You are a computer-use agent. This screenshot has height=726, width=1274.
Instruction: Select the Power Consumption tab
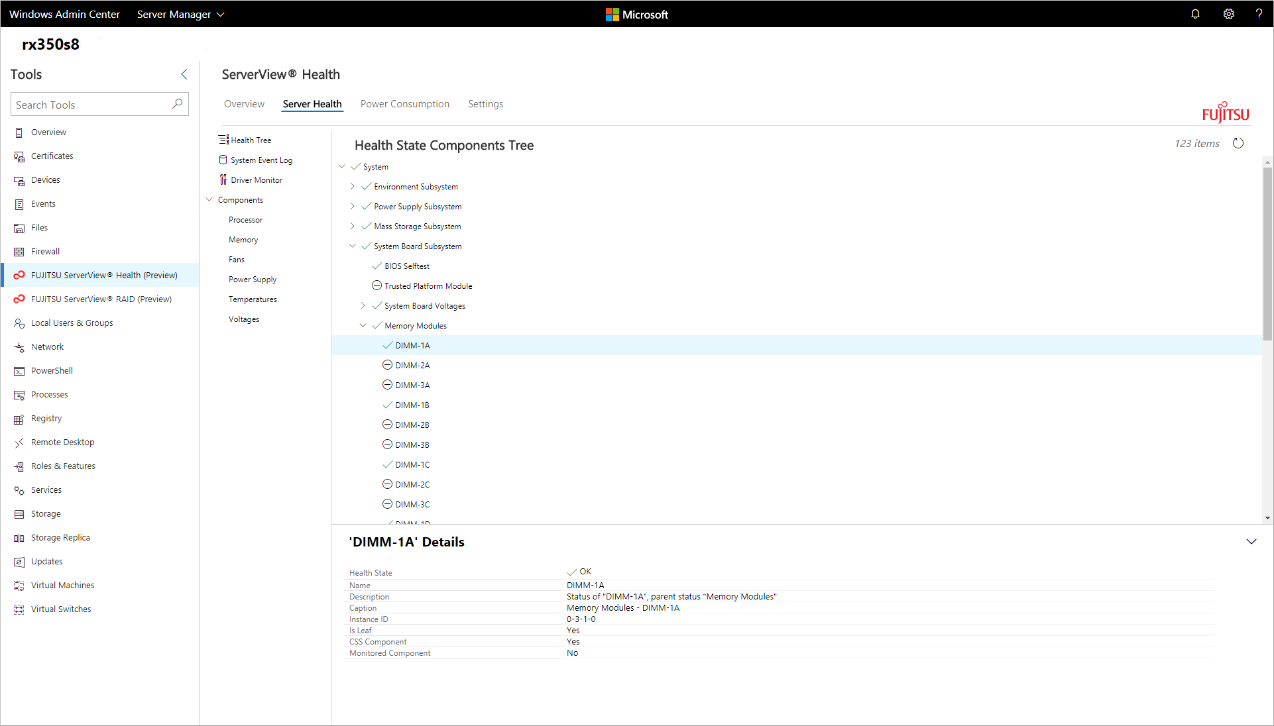(404, 103)
